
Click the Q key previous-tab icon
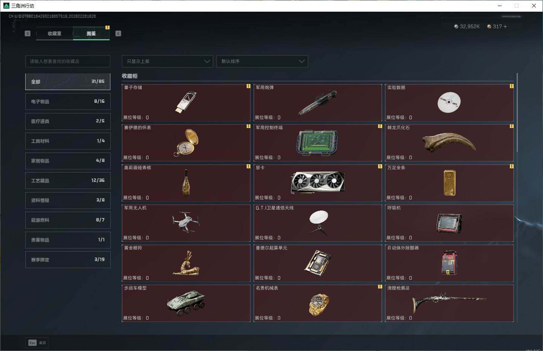click(27, 34)
